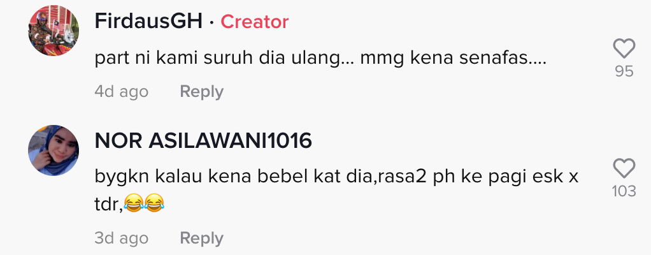Click the word 'tdr,' before the emojis
The height and width of the screenshot is (255, 651).
tap(108, 205)
